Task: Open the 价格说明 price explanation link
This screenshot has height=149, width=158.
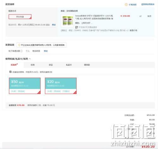Action: coord(133,4)
